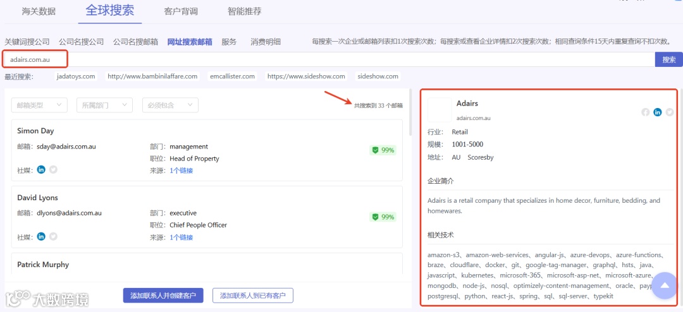The width and height of the screenshot is (683, 312).
Task: Click adairs.com.au under the company name
Action: [474, 118]
